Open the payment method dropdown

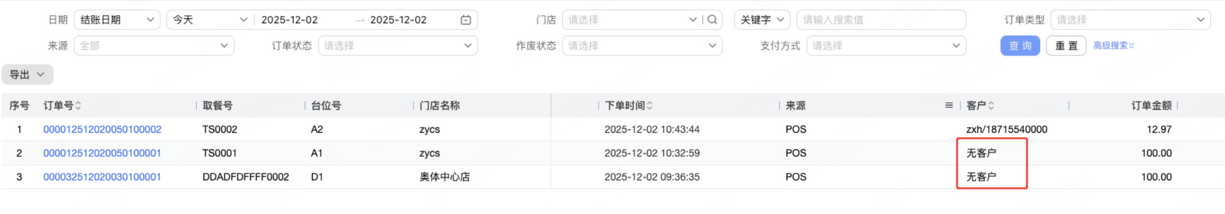(x=885, y=46)
